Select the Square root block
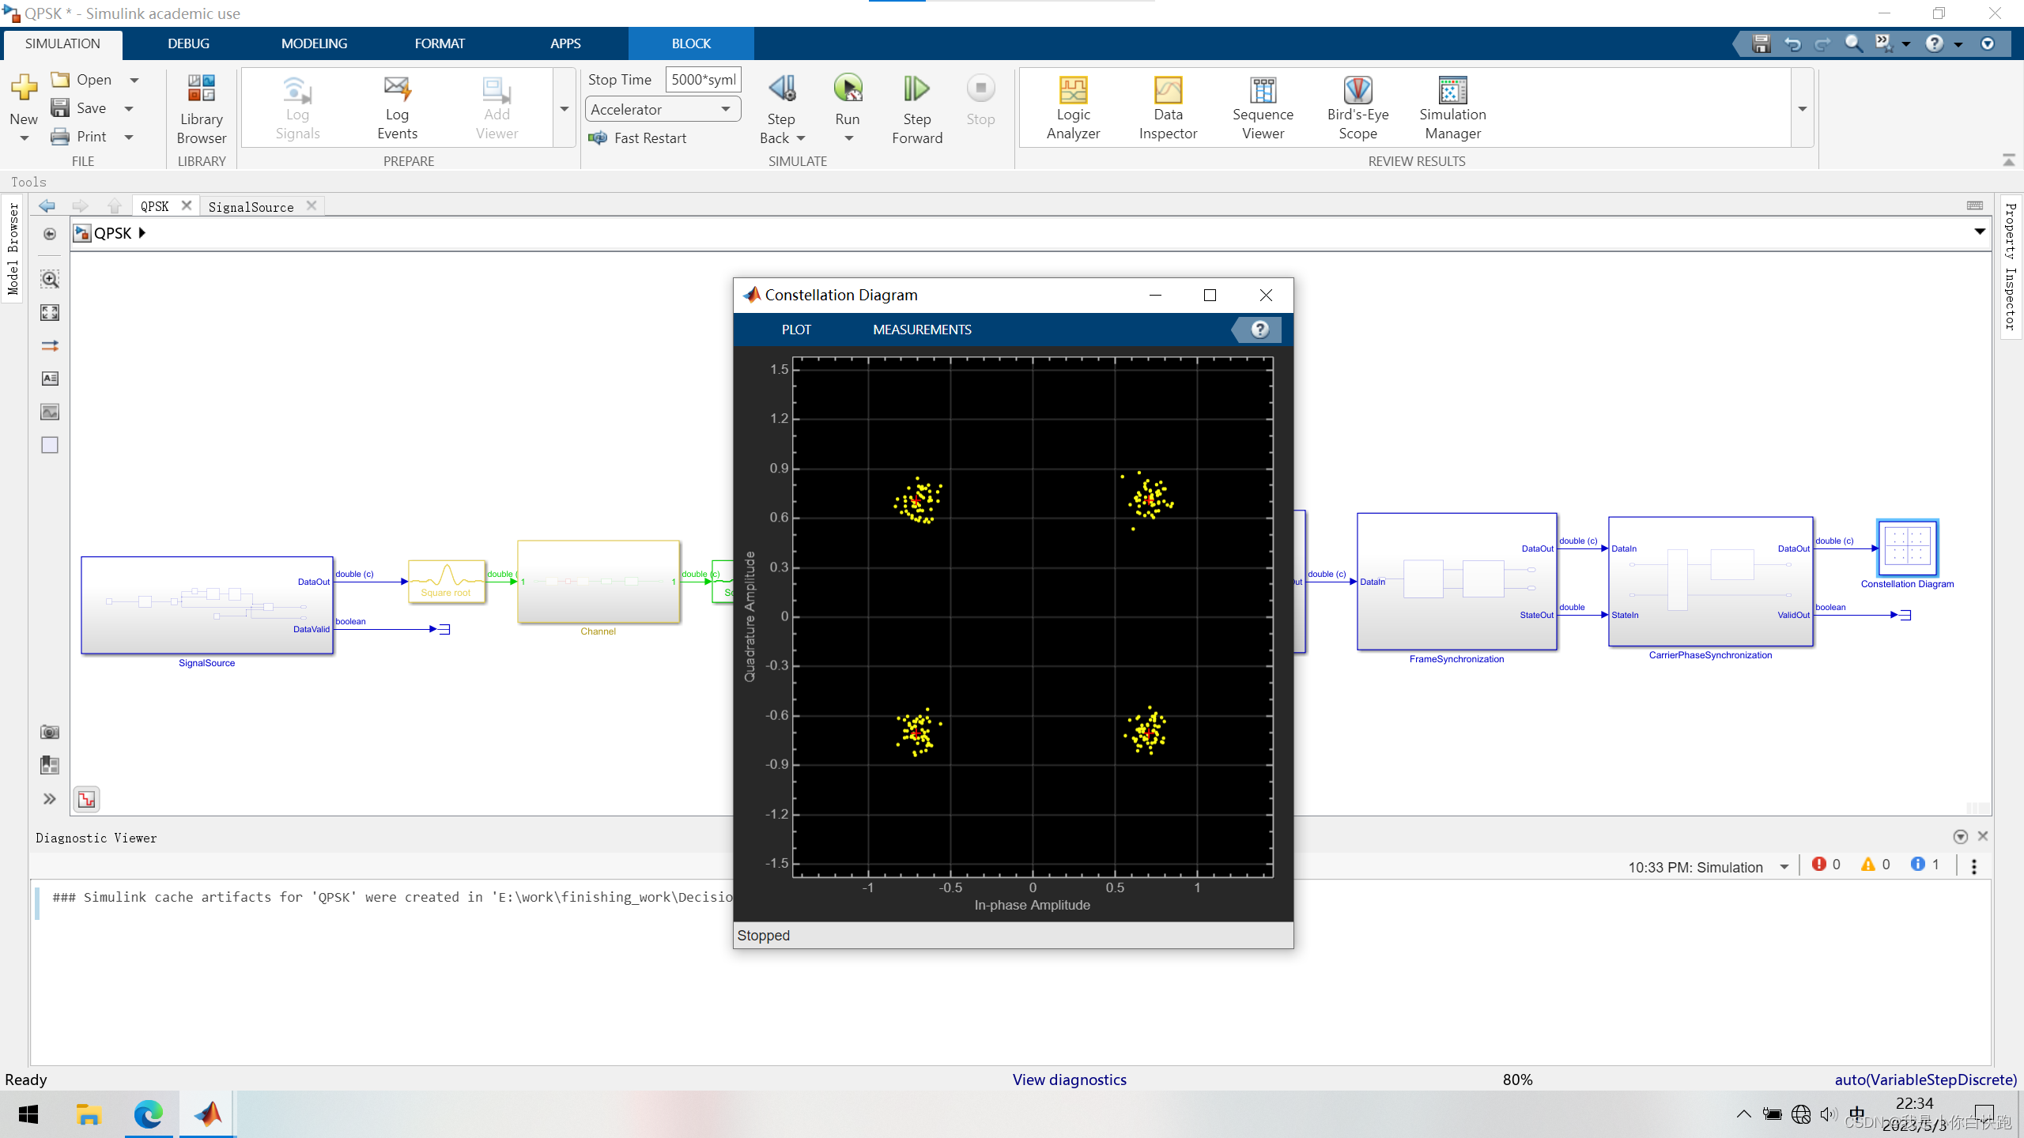Image resolution: width=2024 pixels, height=1138 pixels. 446,582
